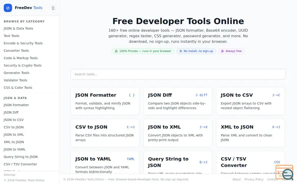Toggle the sidebar collapse icon
This screenshot has height=185, width=297.
(x=53, y=8)
